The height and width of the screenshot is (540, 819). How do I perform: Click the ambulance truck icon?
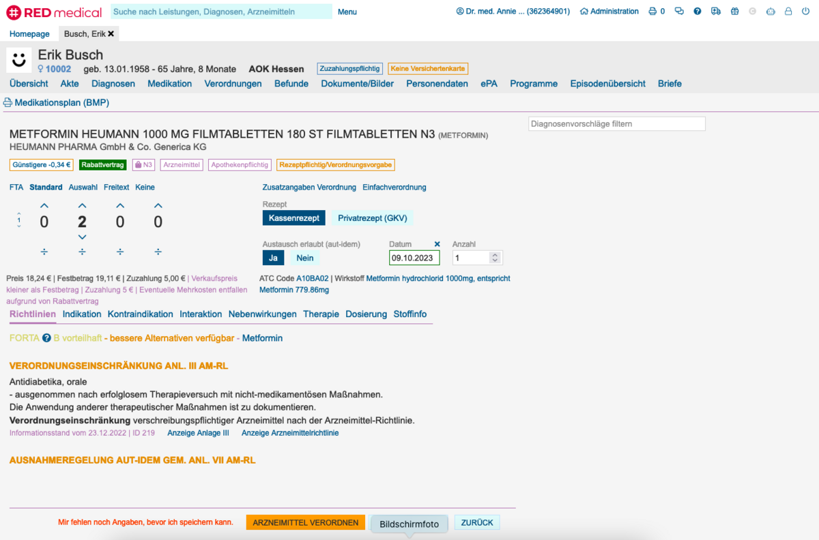(x=716, y=12)
